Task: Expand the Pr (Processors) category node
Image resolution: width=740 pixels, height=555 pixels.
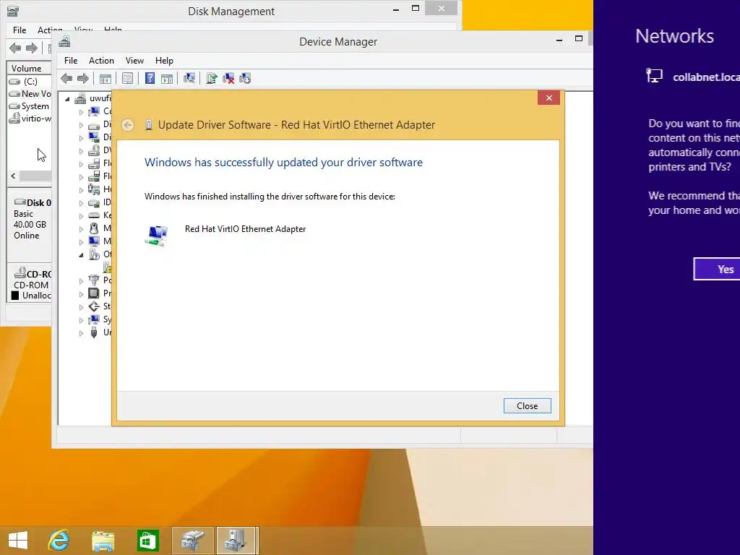Action: click(81, 294)
